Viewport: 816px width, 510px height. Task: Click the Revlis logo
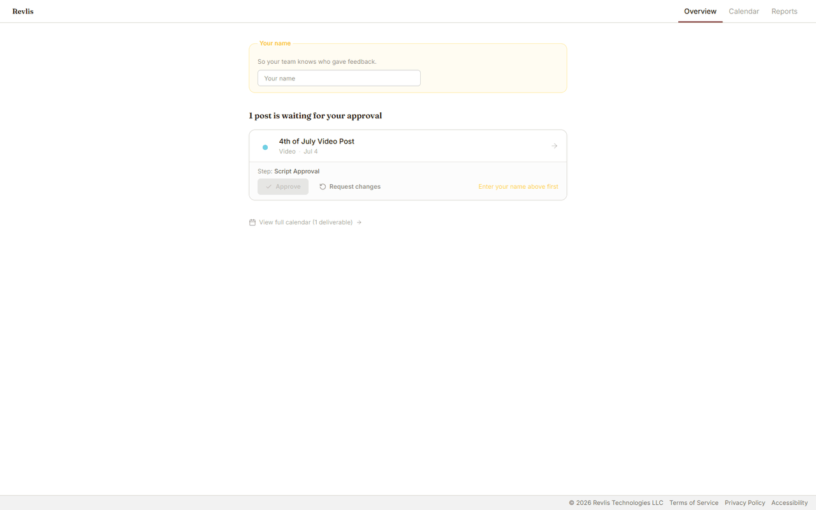[23, 11]
